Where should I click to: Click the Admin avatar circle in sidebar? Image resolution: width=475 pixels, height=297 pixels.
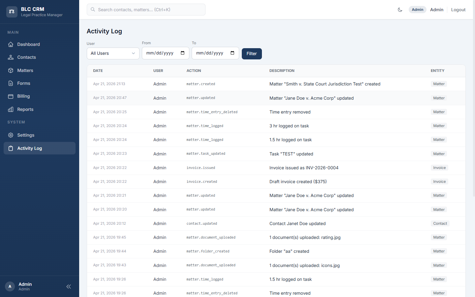point(10,286)
